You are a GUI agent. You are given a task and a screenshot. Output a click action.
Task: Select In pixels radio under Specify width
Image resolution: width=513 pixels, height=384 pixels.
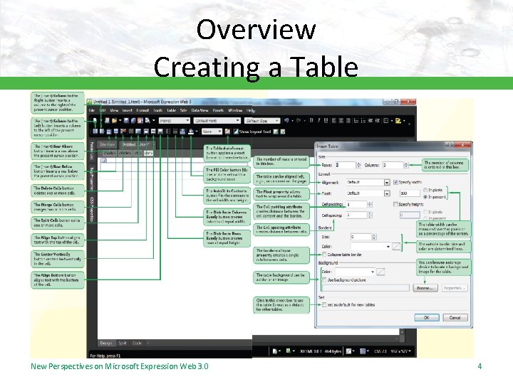point(425,190)
